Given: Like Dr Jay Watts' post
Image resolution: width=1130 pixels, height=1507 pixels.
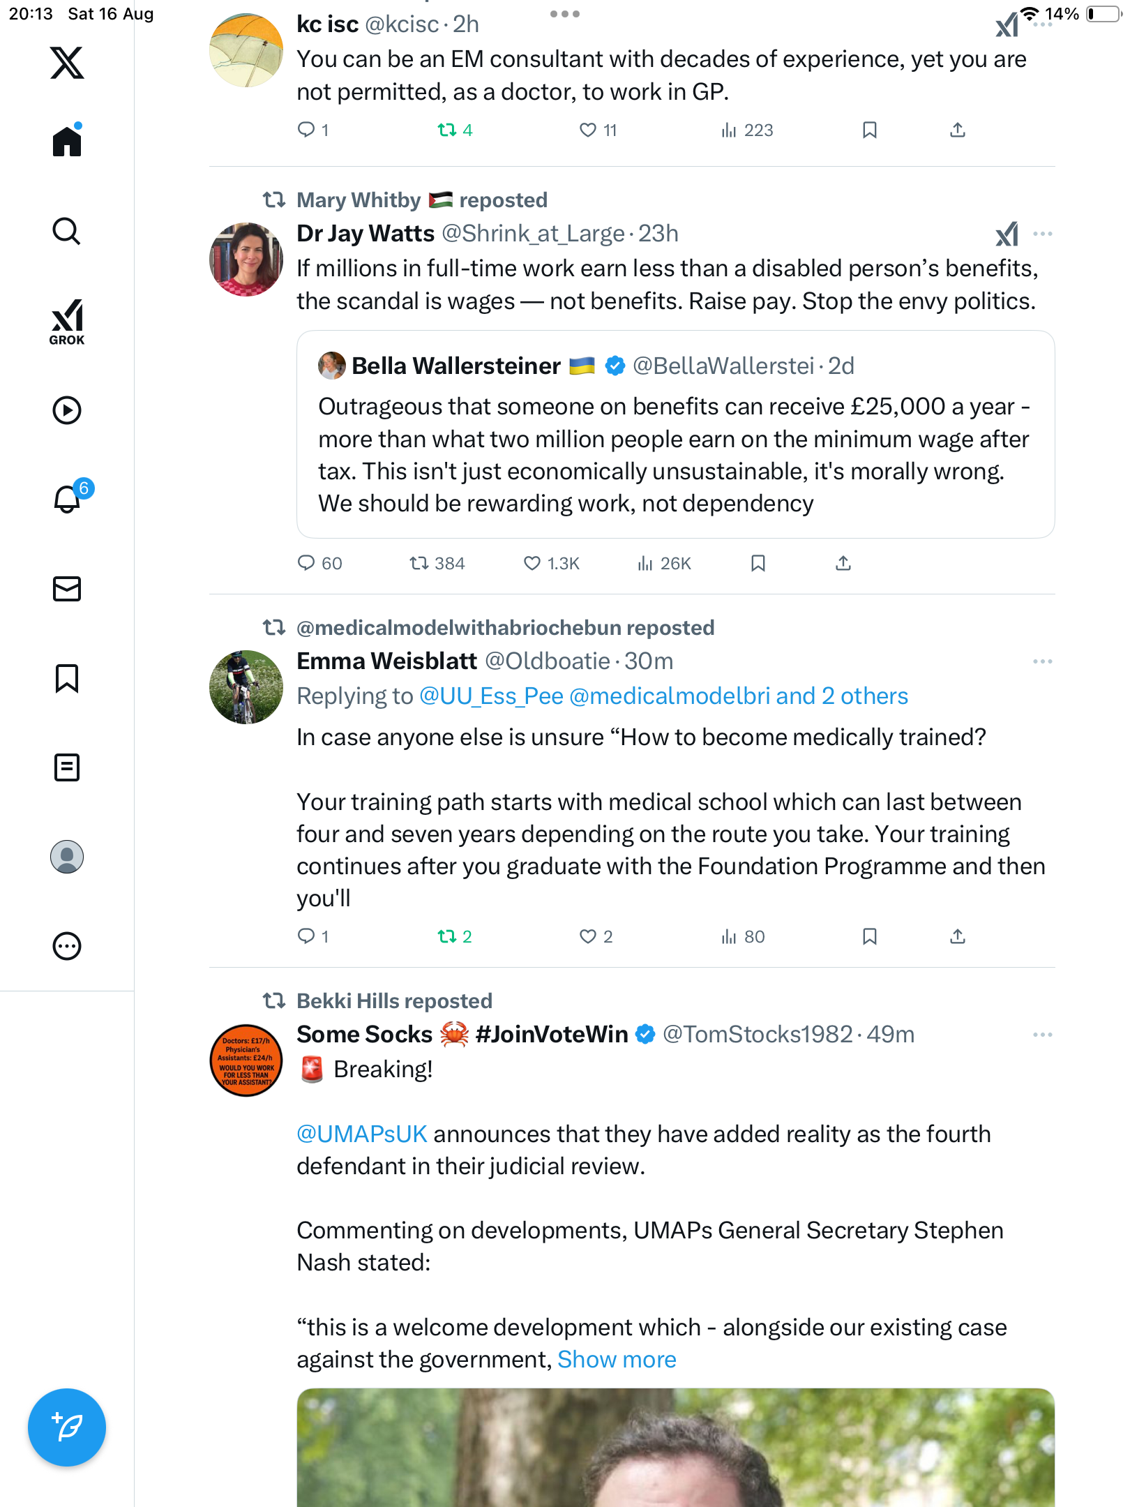Looking at the screenshot, I should coord(532,563).
